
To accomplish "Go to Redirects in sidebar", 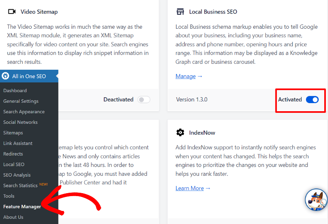I will [x=13, y=154].
